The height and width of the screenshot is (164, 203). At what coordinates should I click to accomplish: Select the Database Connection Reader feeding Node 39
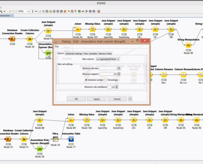(12, 39)
